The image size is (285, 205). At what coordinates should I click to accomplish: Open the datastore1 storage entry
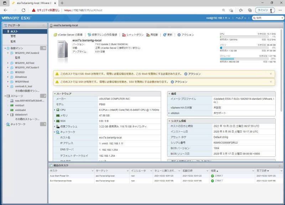click(x=21, y=115)
